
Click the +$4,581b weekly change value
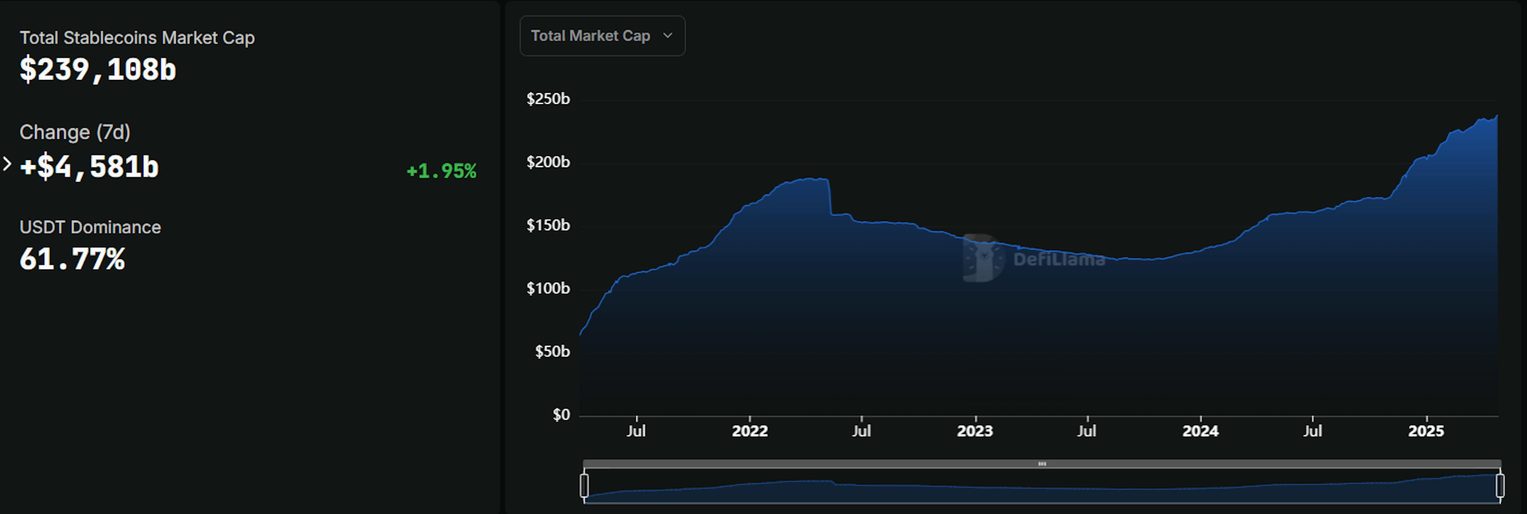click(89, 167)
